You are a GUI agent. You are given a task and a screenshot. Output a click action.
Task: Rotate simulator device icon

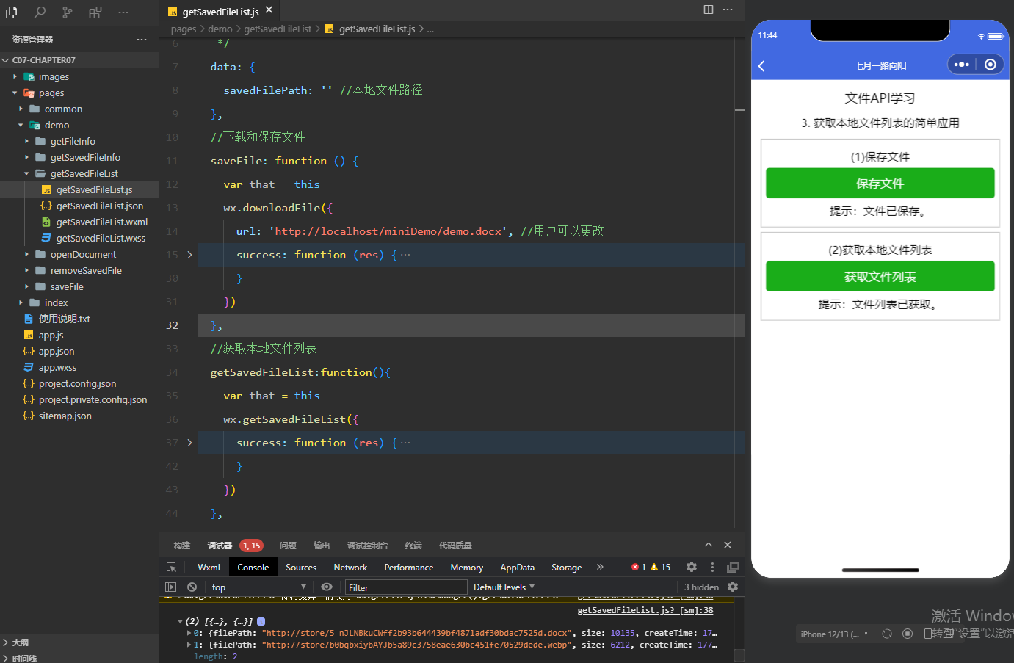887,634
